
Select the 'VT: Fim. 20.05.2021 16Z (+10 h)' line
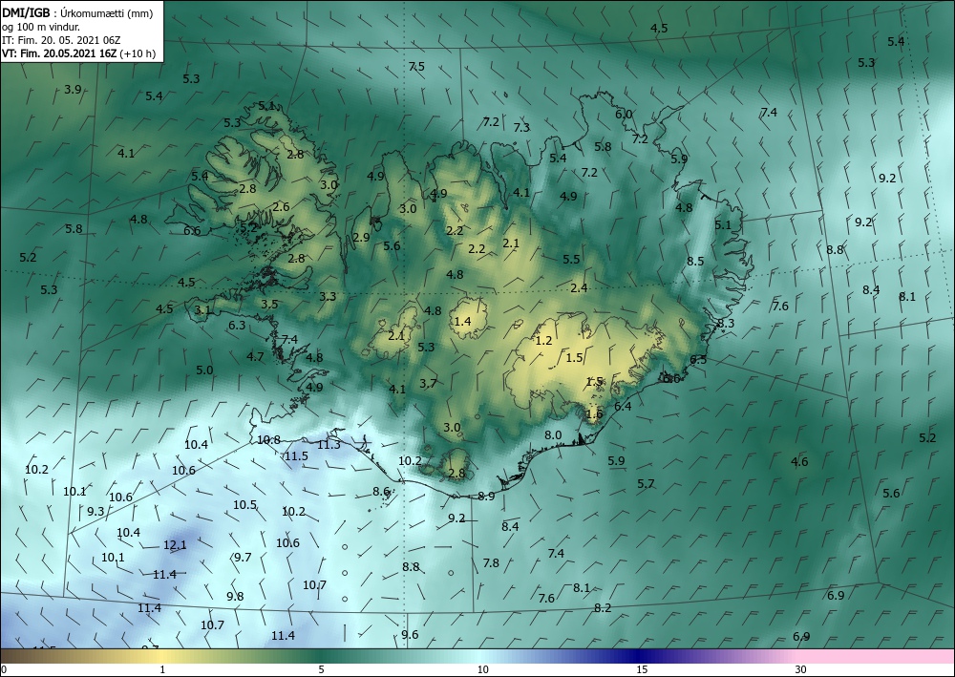(x=78, y=53)
